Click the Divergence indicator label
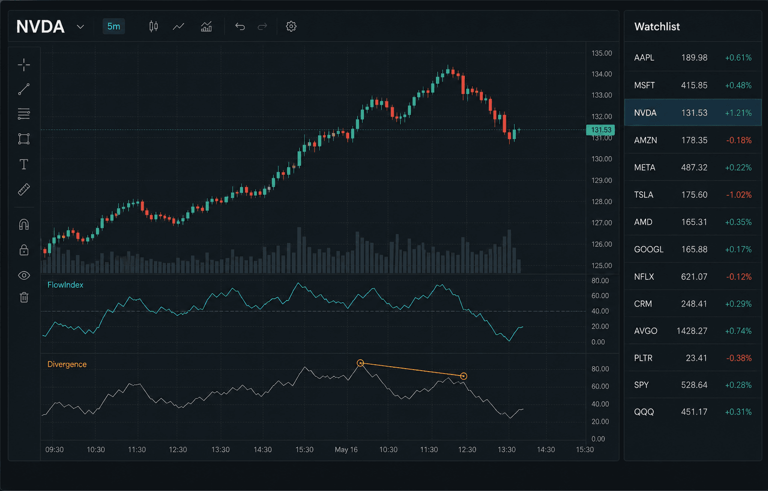 click(67, 364)
